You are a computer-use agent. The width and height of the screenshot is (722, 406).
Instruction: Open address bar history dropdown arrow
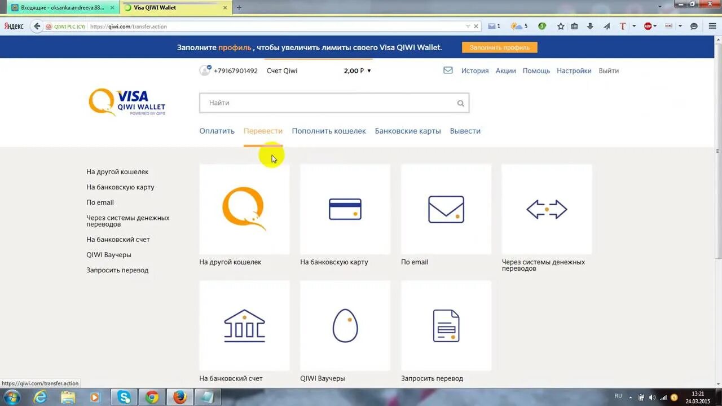(x=468, y=26)
